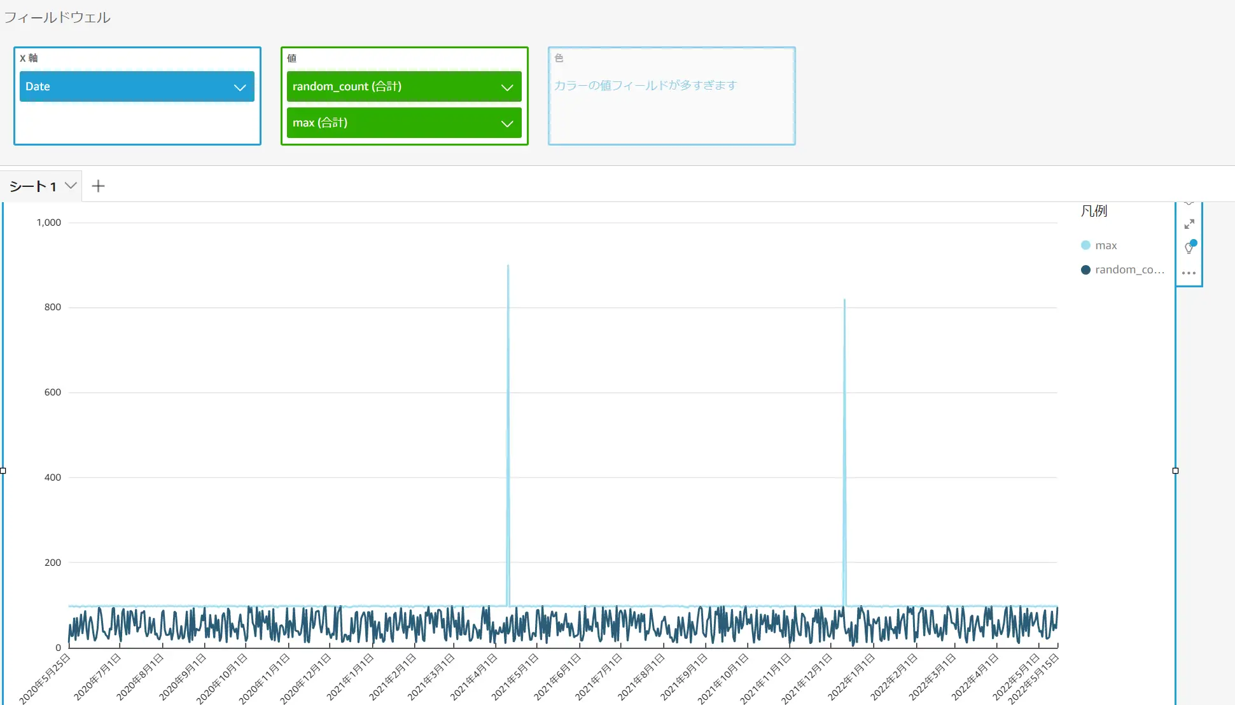This screenshot has height=705, width=1235.
Task: Click the random_co... legend color dot
Action: 1085,270
